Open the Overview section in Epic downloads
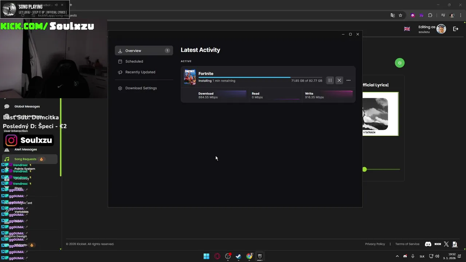Viewport: 466px width, 262px height. point(144,51)
